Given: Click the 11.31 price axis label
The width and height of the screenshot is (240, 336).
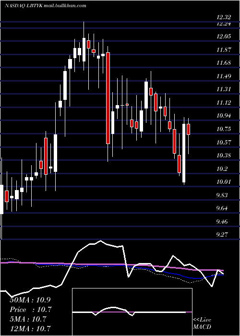Looking at the screenshot, I should pos(224,89).
